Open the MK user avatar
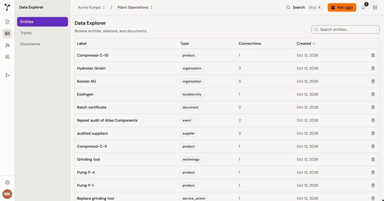Screen dimensions: 384x201 tap(7, 194)
